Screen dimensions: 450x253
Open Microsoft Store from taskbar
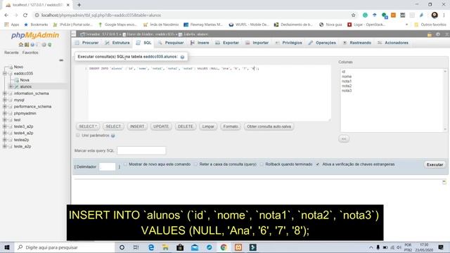[180, 247]
